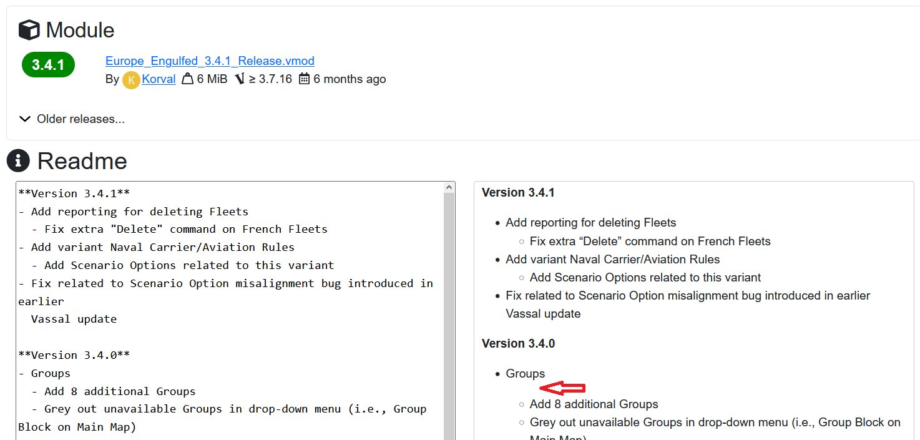Expand the Older releases section
This screenshot has width=920, height=440.
coord(72,119)
